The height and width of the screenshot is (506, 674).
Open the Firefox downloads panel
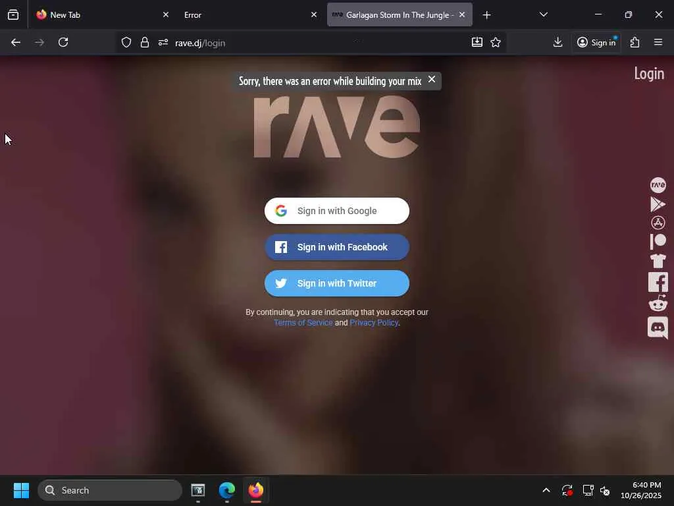coord(557,42)
